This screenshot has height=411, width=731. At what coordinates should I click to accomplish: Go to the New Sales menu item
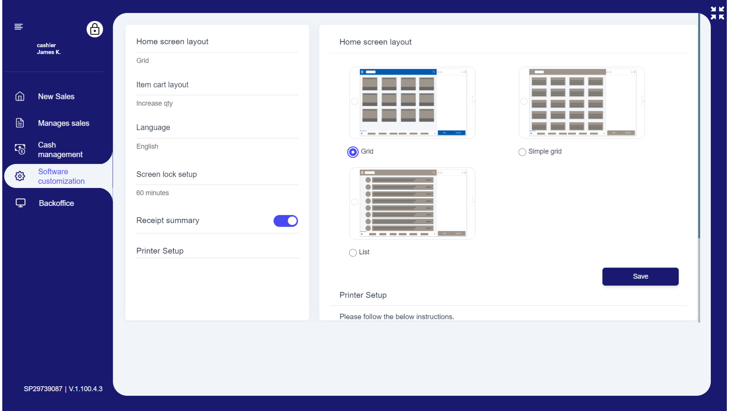click(56, 96)
